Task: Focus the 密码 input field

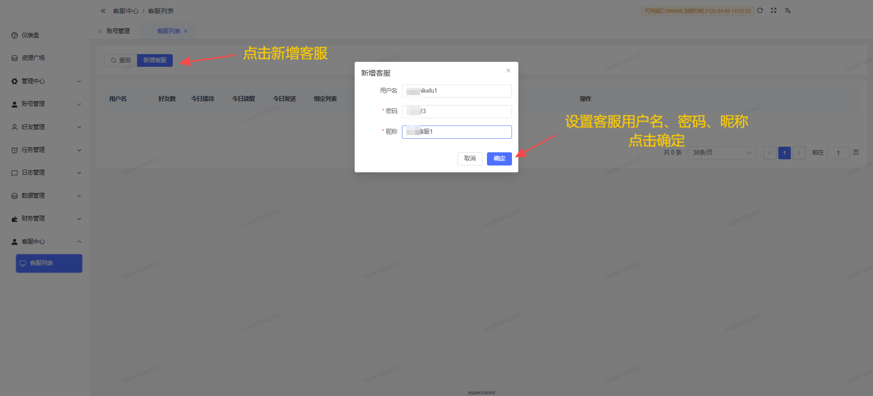Action: tap(457, 111)
